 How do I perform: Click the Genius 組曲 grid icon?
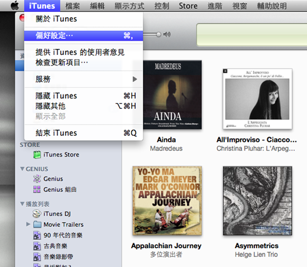click(37, 190)
